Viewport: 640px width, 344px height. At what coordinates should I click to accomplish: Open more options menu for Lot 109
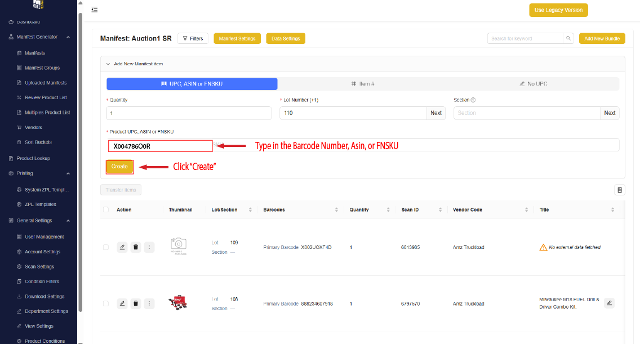149,247
